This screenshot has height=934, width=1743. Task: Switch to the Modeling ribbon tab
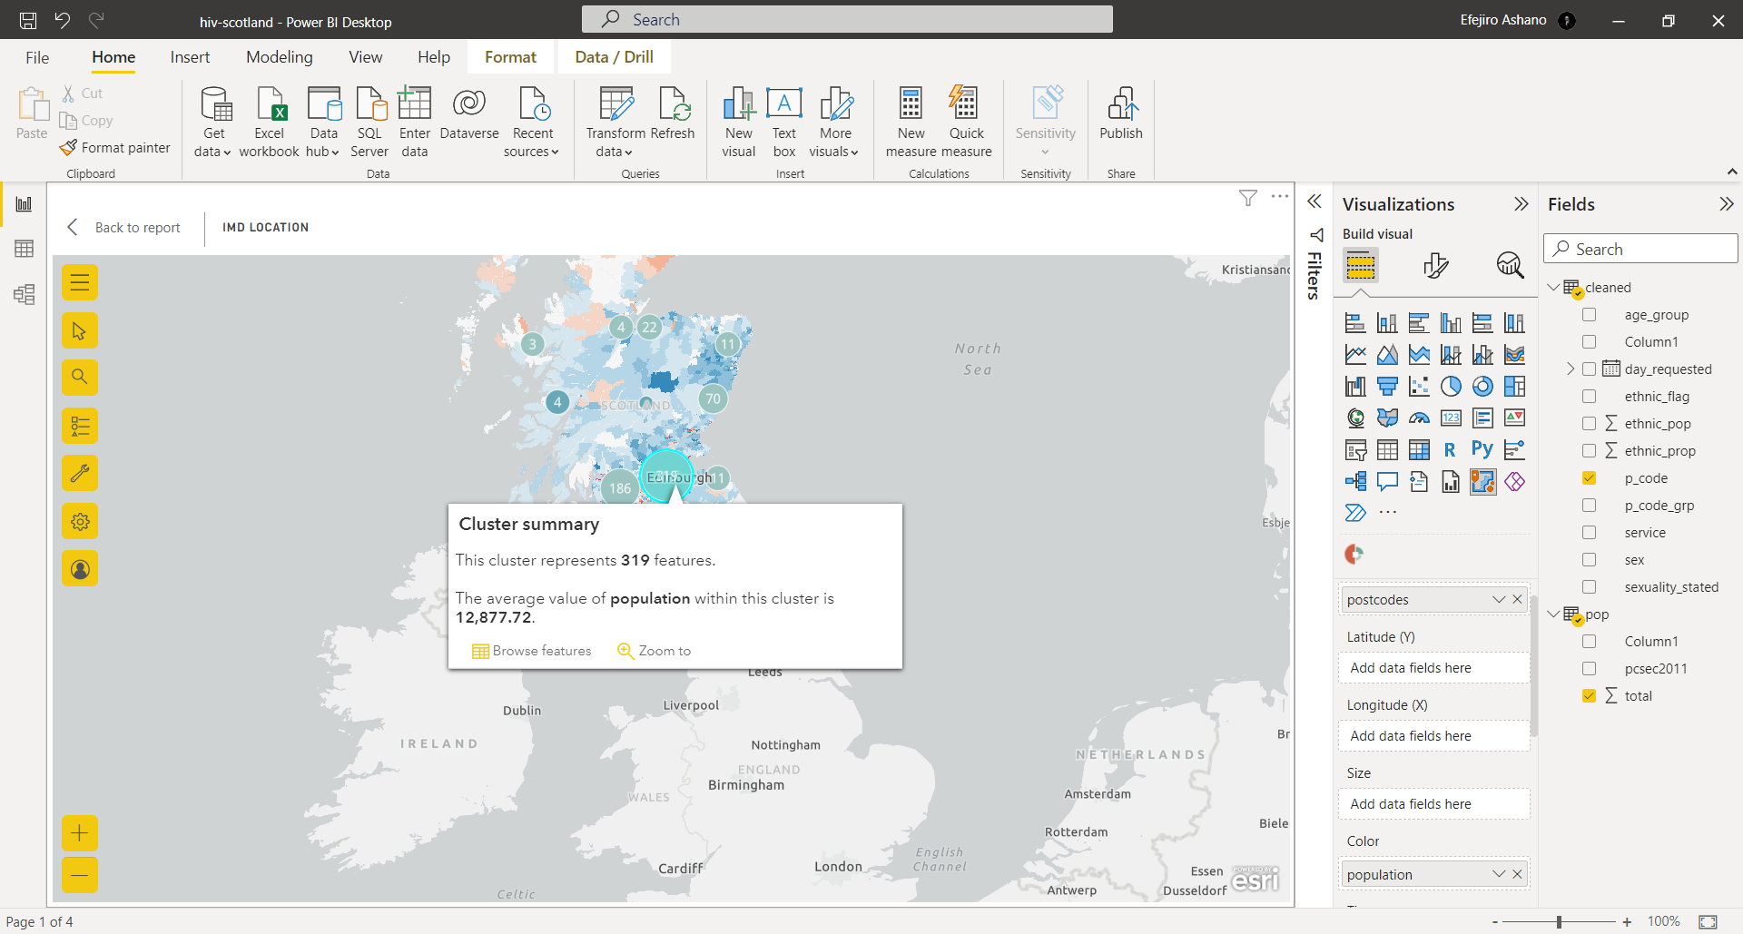(x=280, y=57)
